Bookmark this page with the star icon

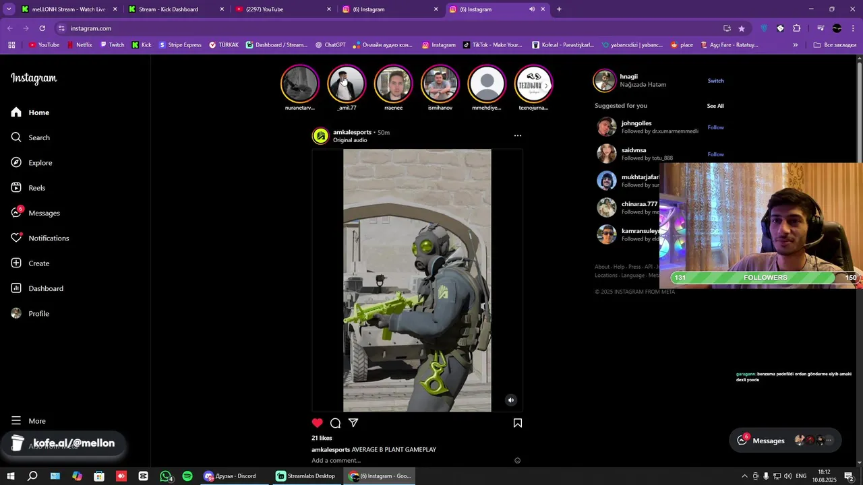742,28
